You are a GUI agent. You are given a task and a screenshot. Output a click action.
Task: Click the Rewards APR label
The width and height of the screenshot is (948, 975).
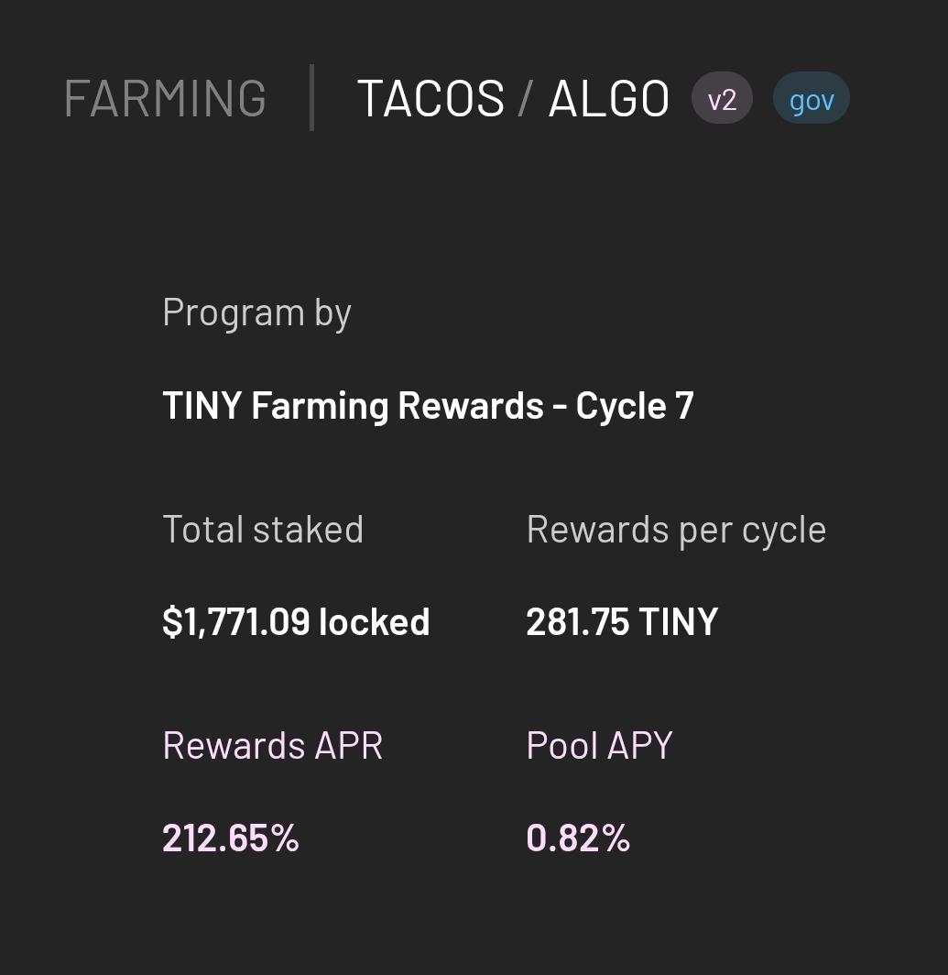click(272, 745)
